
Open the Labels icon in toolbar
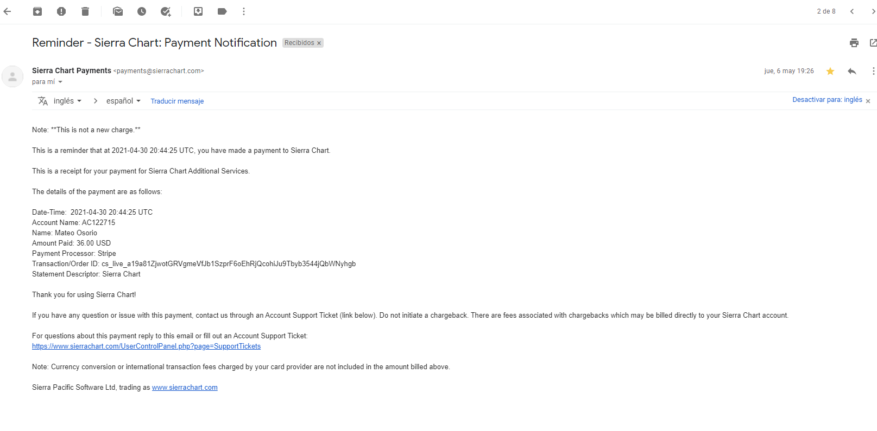222,11
